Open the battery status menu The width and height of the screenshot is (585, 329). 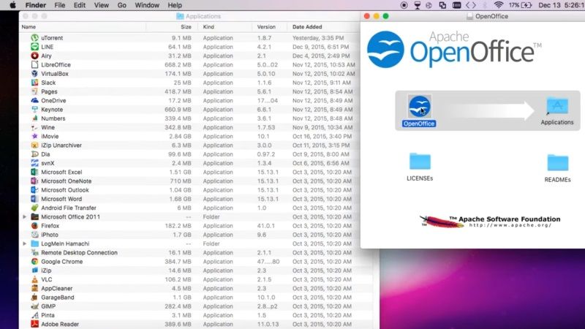click(x=521, y=5)
